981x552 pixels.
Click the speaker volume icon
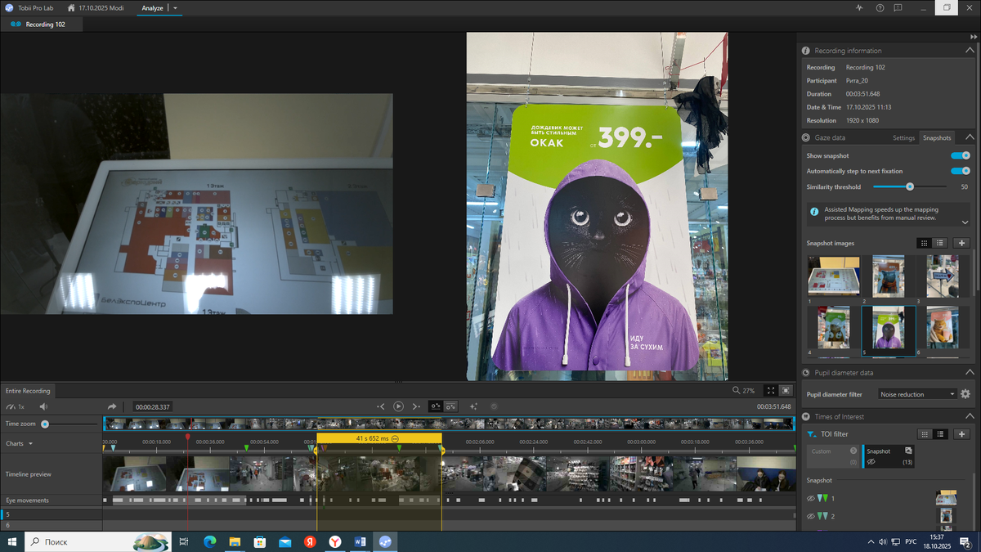tap(43, 406)
